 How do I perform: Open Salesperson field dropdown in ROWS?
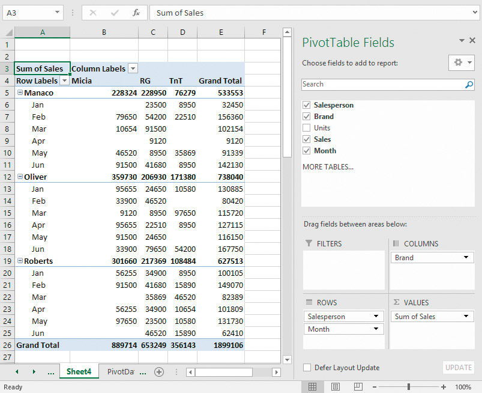(376, 316)
